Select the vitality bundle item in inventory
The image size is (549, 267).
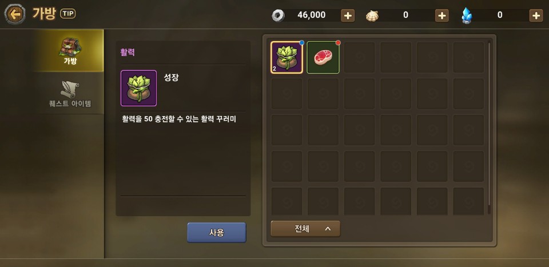click(x=287, y=57)
